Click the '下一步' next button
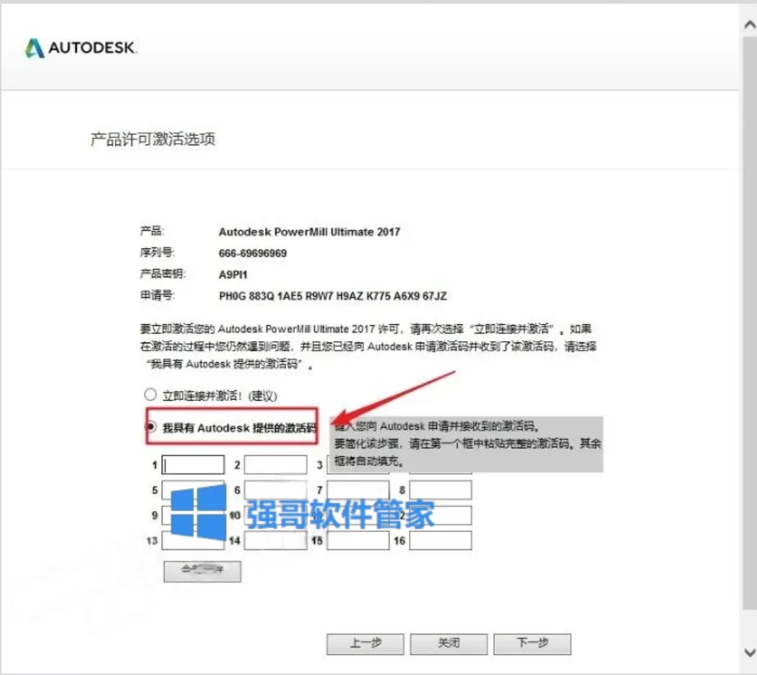Image resolution: width=757 pixels, height=675 pixels. [x=532, y=644]
